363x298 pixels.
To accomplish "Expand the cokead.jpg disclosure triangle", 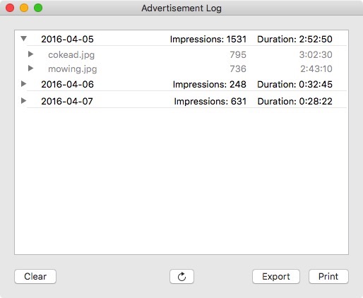I will click(30, 54).
